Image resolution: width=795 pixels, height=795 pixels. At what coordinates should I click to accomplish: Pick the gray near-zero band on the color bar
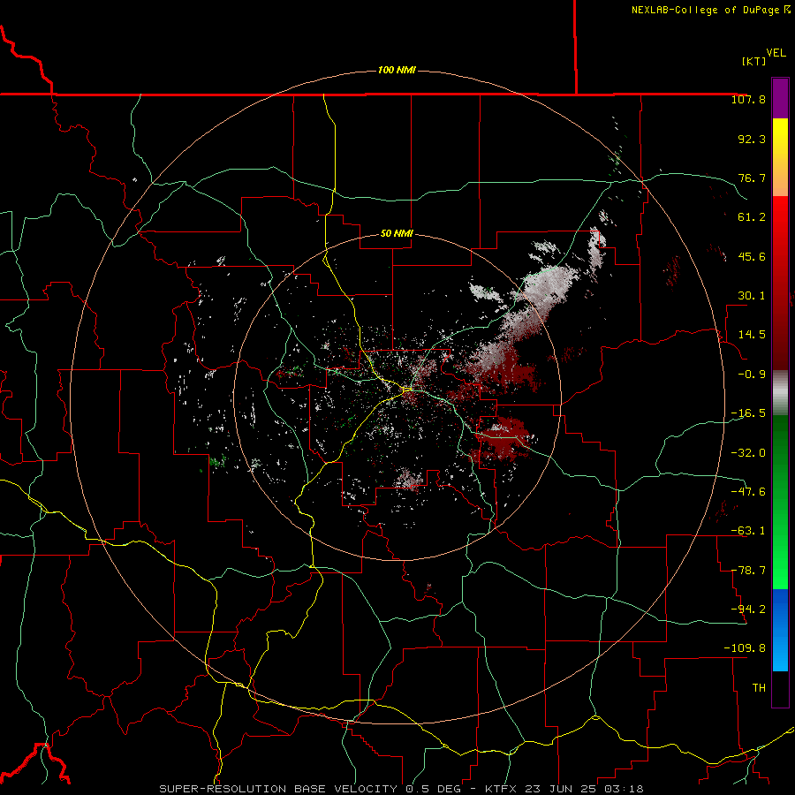click(780, 393)
